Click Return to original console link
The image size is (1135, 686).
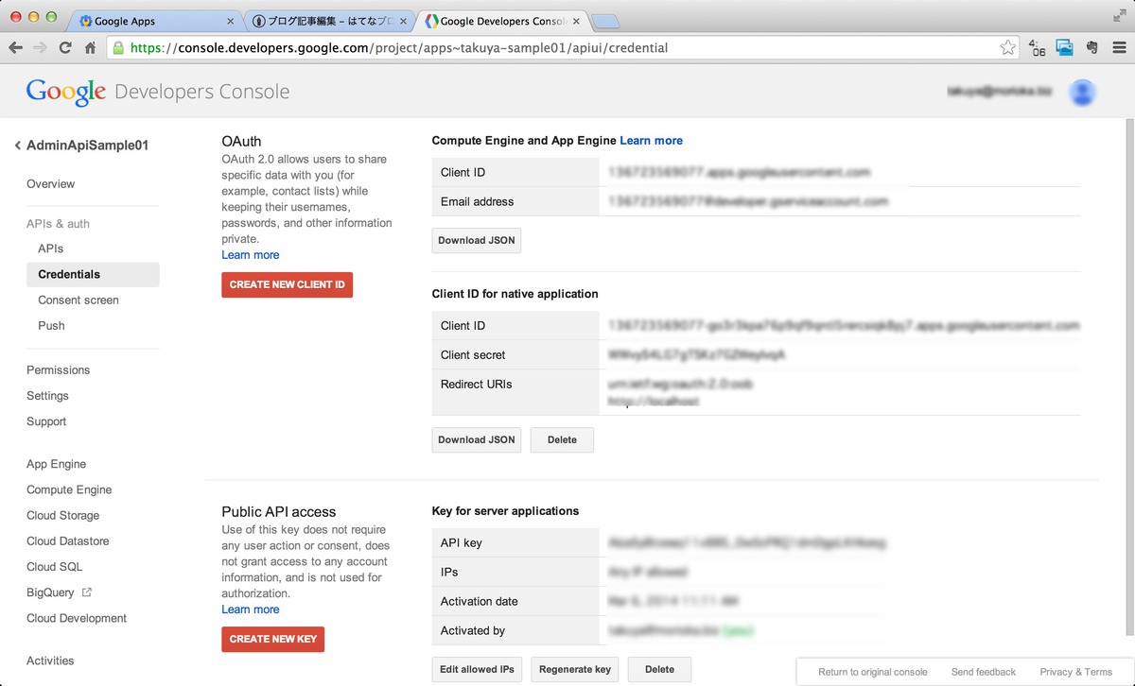coord(872,672)
